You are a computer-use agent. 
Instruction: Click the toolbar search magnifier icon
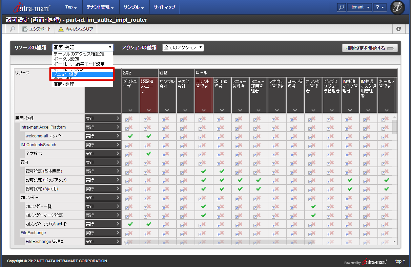12,29
